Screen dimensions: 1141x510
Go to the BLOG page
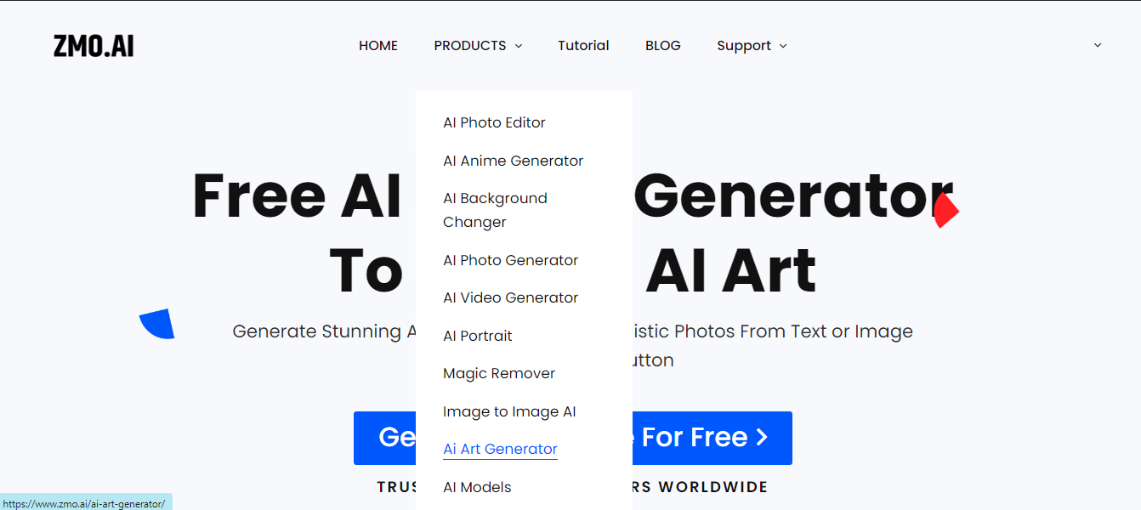pos(663,46)
